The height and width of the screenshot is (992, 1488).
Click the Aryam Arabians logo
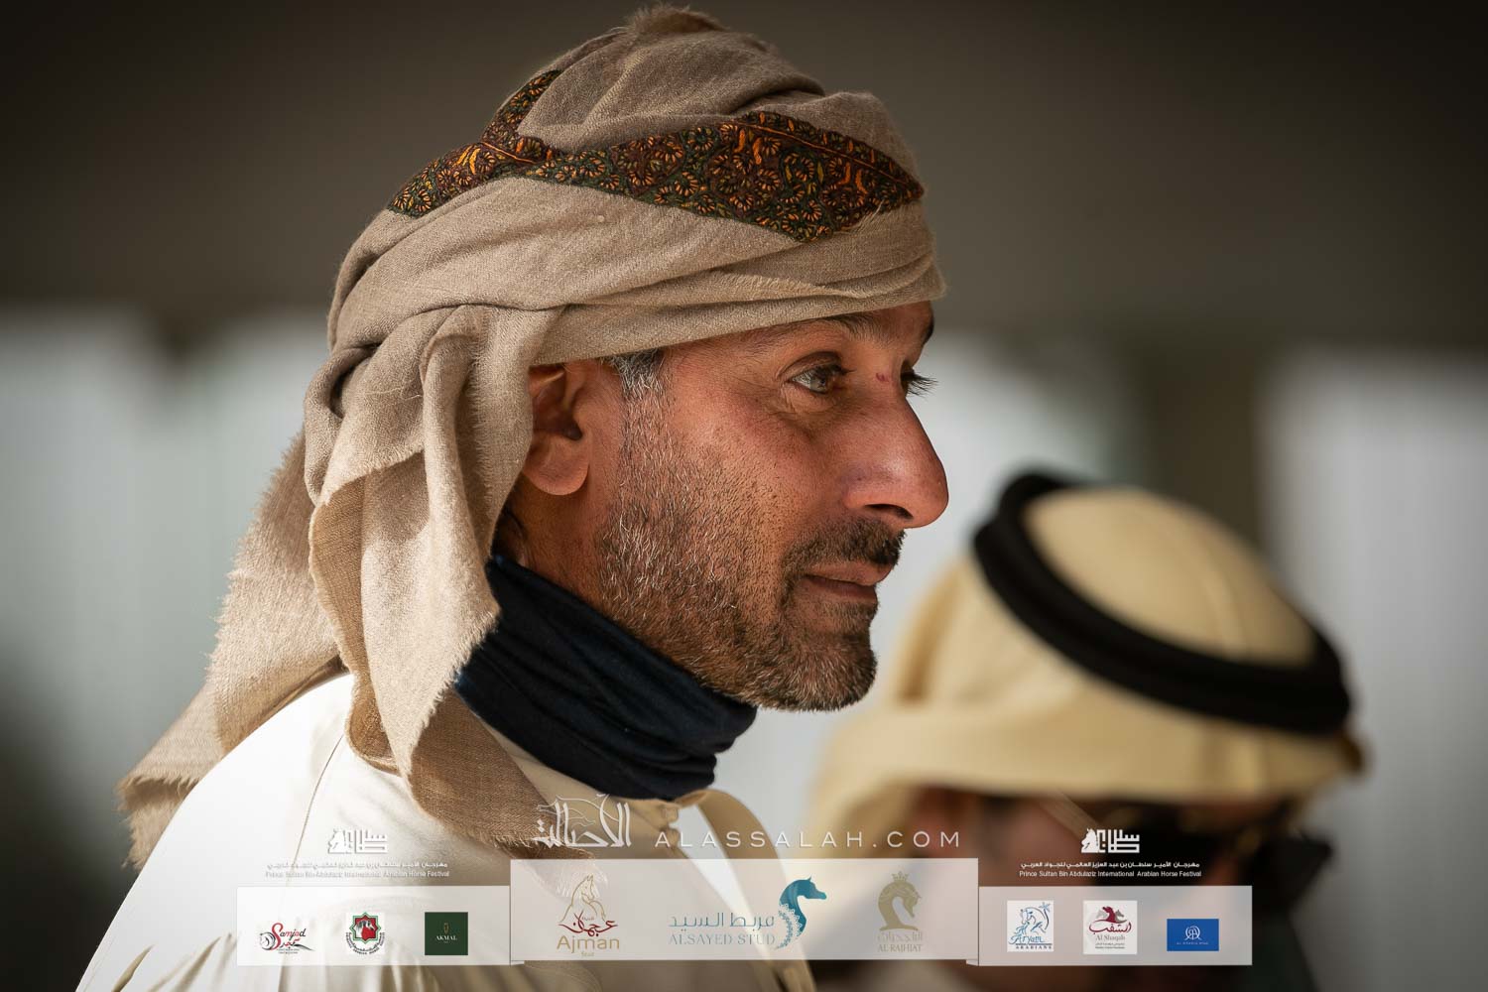[1028, 928]
